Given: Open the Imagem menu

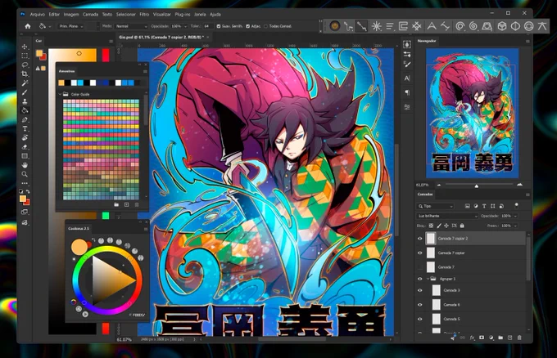Looking at the screenshot, I should [x=71, y=15].
